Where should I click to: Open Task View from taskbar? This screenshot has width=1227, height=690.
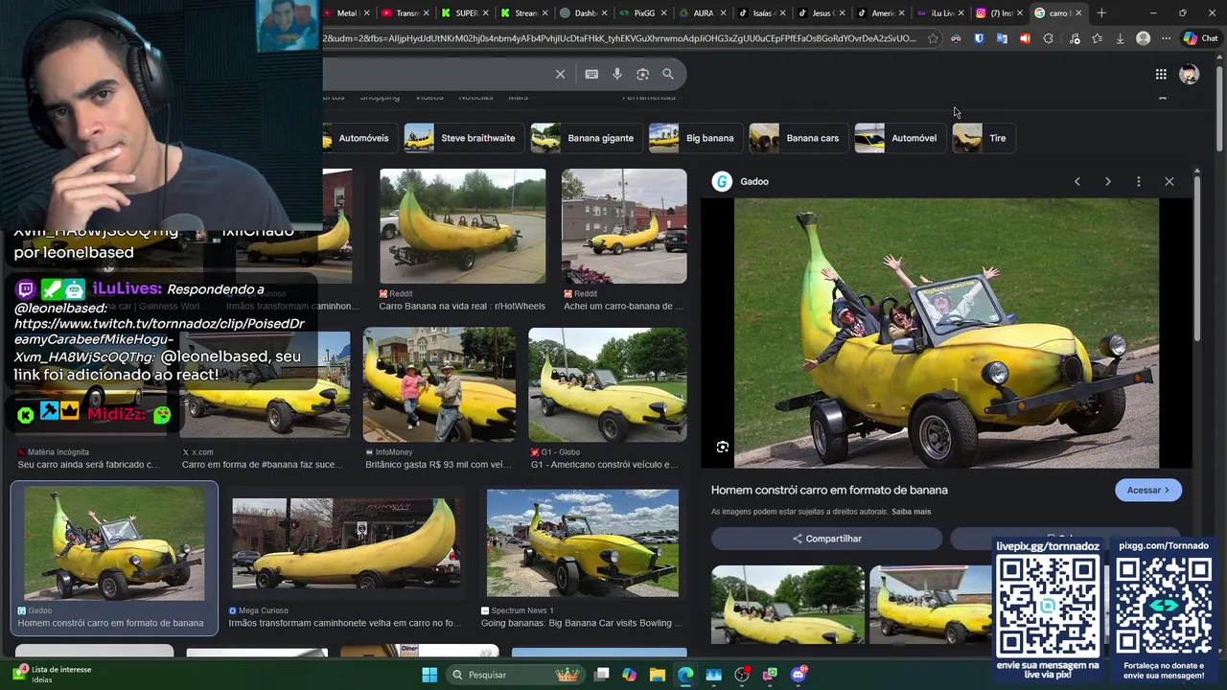pyautogui.click(x=601, y=675)
